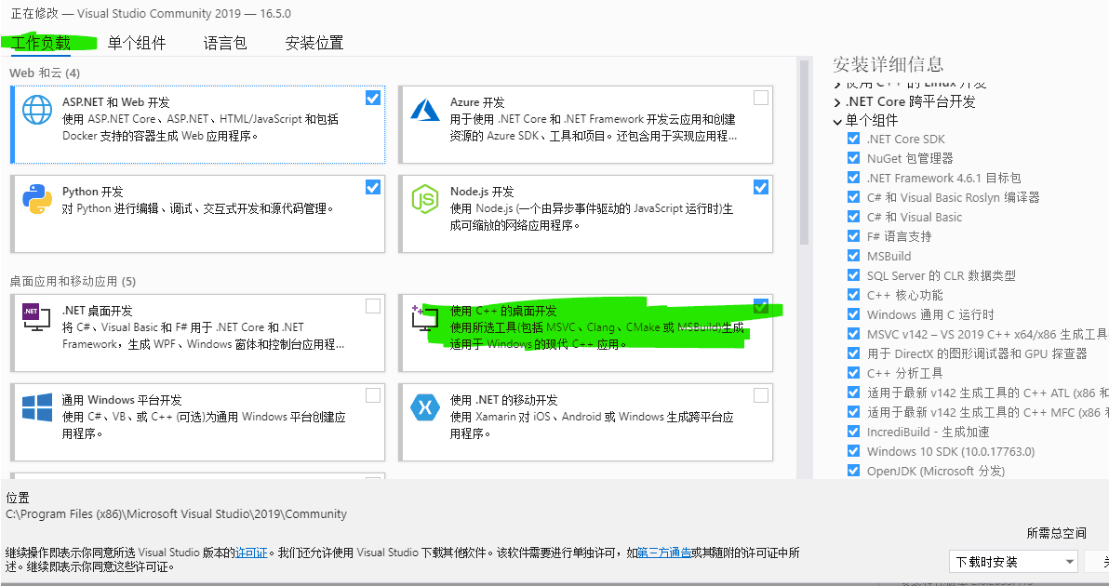Check the 通用 Windows 平台开发 checkbox

coord(373,395)
